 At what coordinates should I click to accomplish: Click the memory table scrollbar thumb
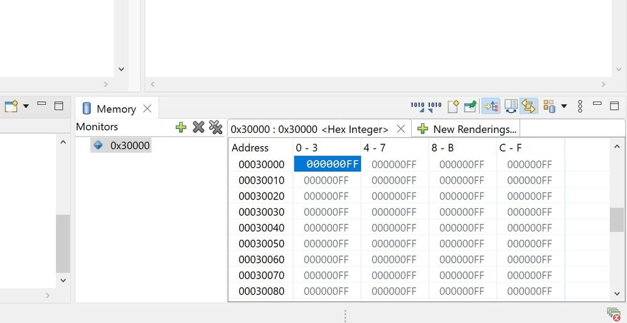pyautogui.click(x=616, y=220)
